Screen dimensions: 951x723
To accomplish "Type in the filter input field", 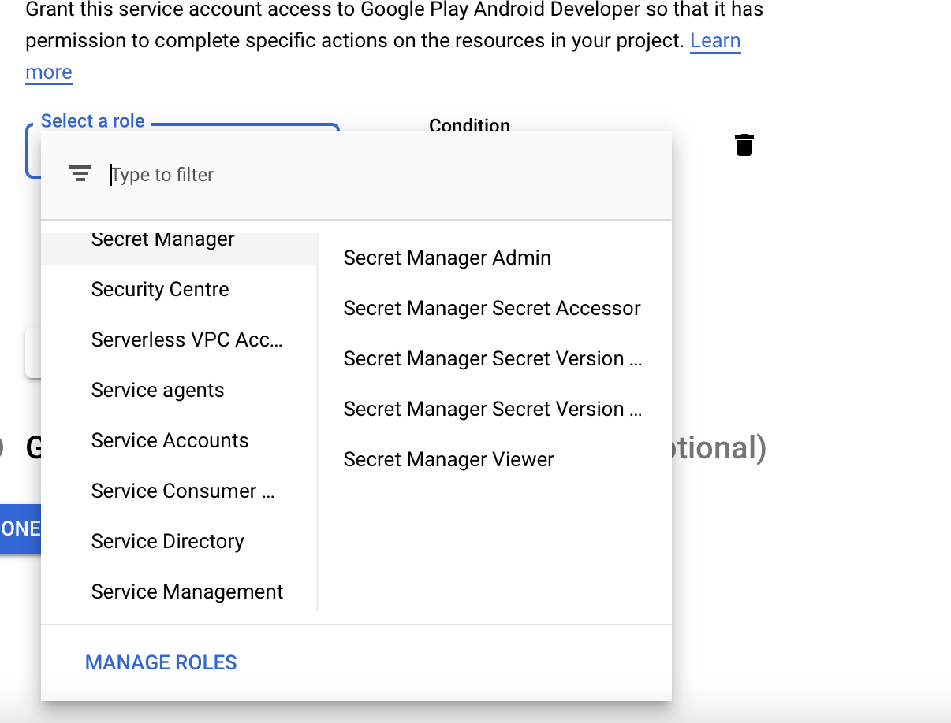I will pos(379,175).
